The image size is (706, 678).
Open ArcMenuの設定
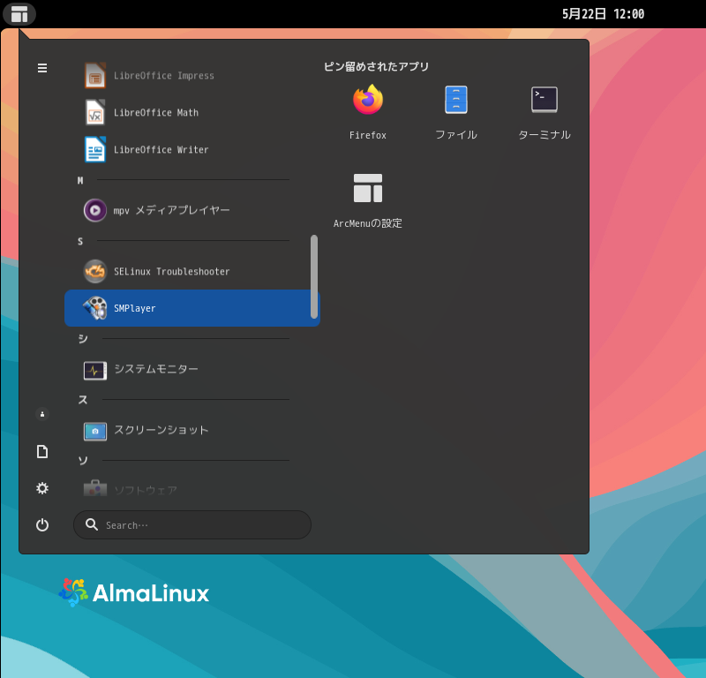[x=368, y=200]
